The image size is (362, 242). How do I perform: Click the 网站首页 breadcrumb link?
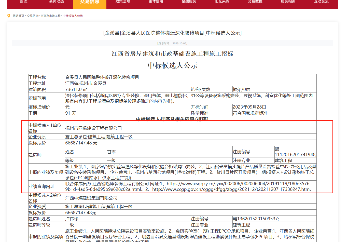coord(18,16)
